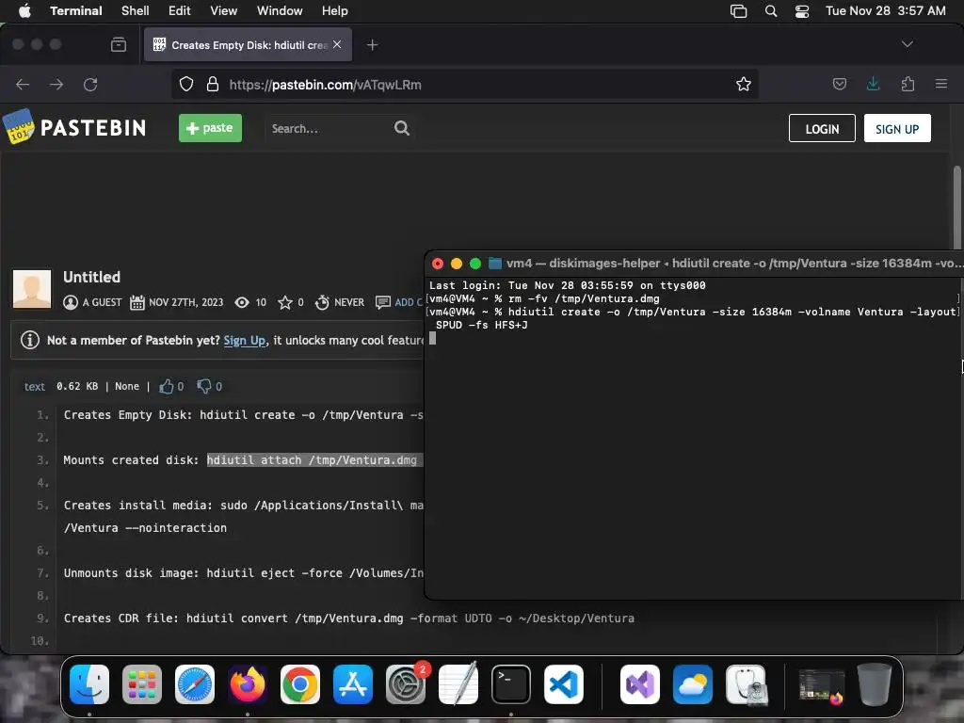View site security lock information
This screenshot has width=964, height=723.
pyautogui.click(x=213, y=84)
